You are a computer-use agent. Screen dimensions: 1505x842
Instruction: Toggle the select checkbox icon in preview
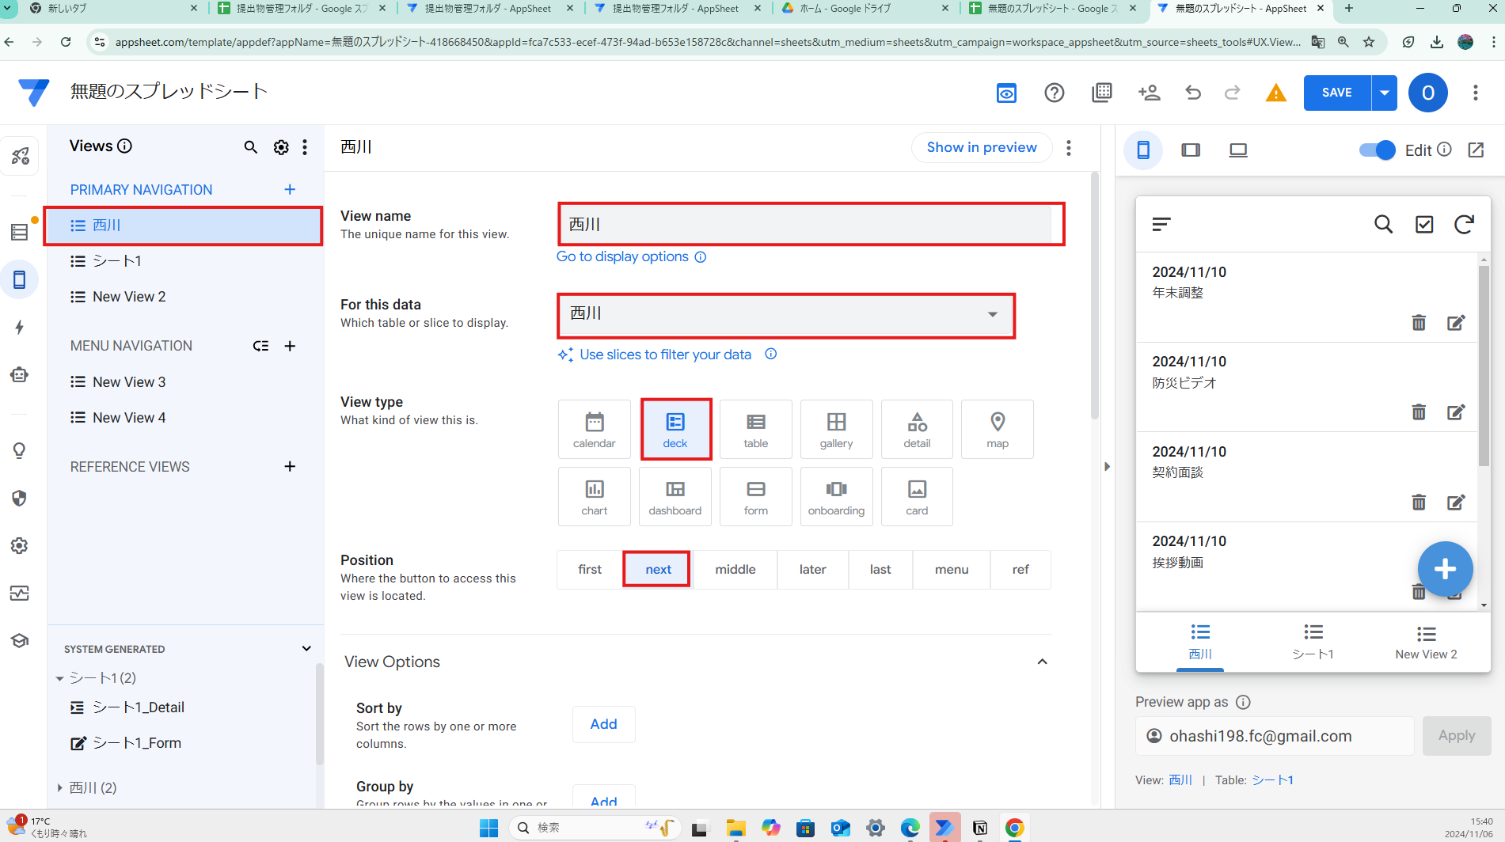1424,224
